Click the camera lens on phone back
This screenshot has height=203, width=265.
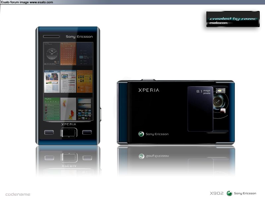pos(218,102)
